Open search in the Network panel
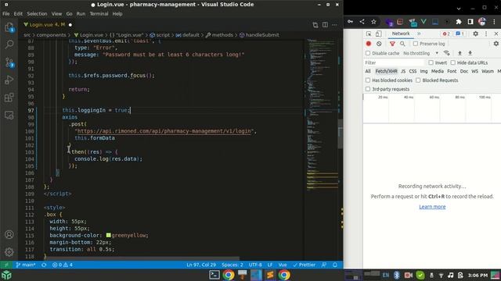This screenshot has width=501, height=281. [402, 44]
